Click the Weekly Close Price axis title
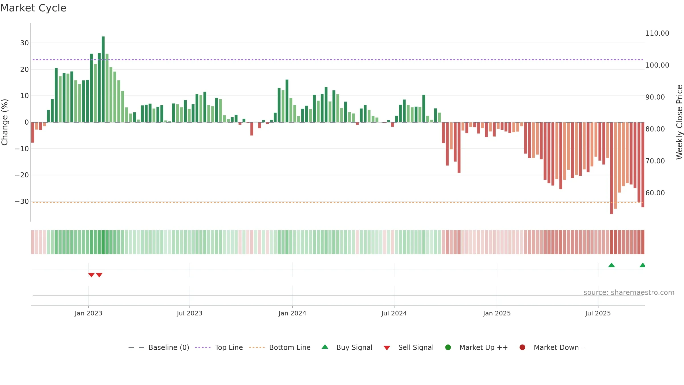The image size is (684, 385). pos(679,122)
